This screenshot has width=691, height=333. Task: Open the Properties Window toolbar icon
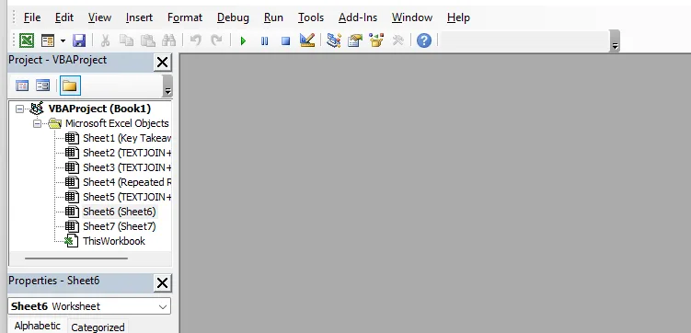pyautogui.click(x=355, y=40)
